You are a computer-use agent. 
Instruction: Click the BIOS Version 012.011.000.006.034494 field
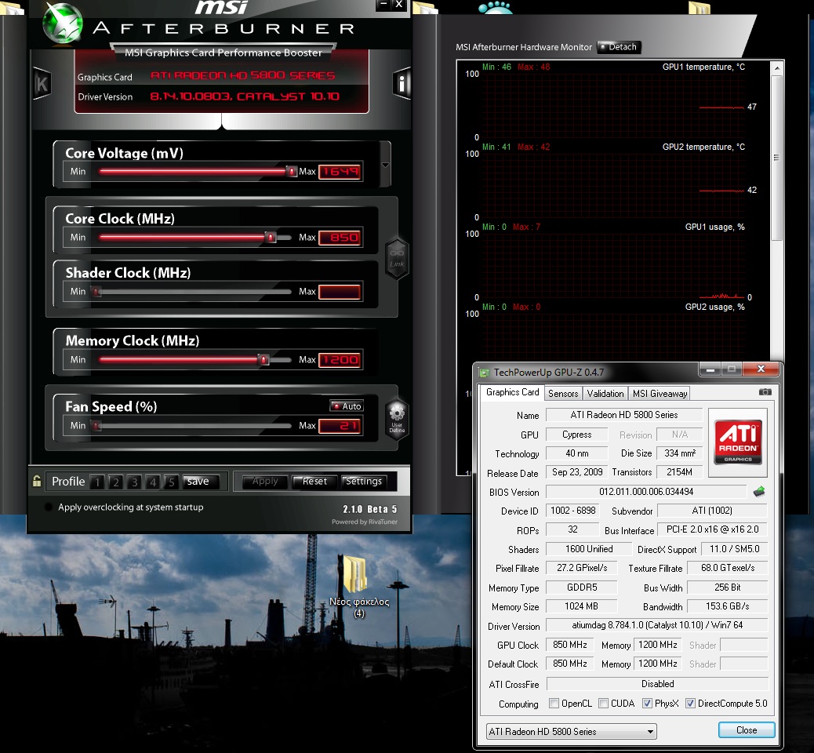646,492
